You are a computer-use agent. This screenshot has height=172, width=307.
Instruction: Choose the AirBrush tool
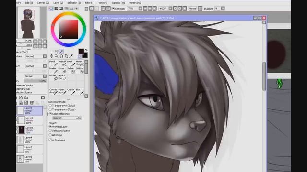pos(62,63)
